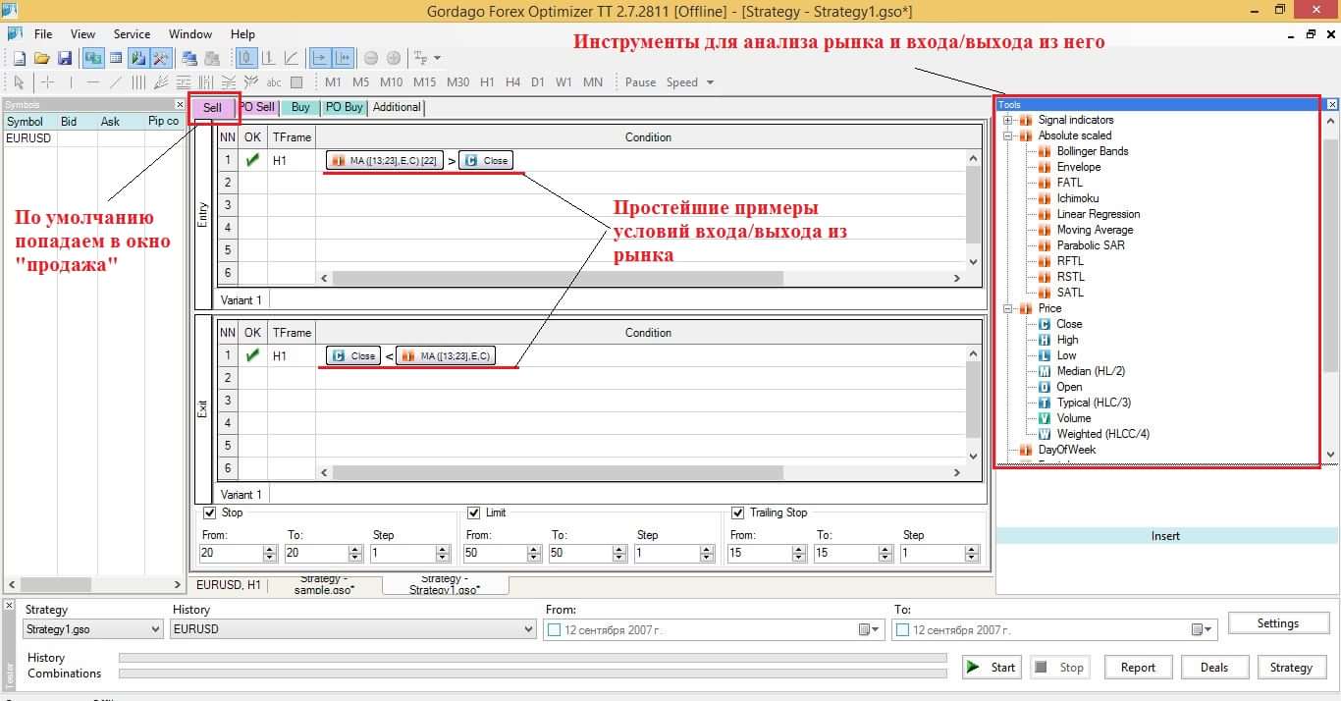Switch to the Additional tab
This screenshot has height=701, width=1341.
(x=397, y=107)
